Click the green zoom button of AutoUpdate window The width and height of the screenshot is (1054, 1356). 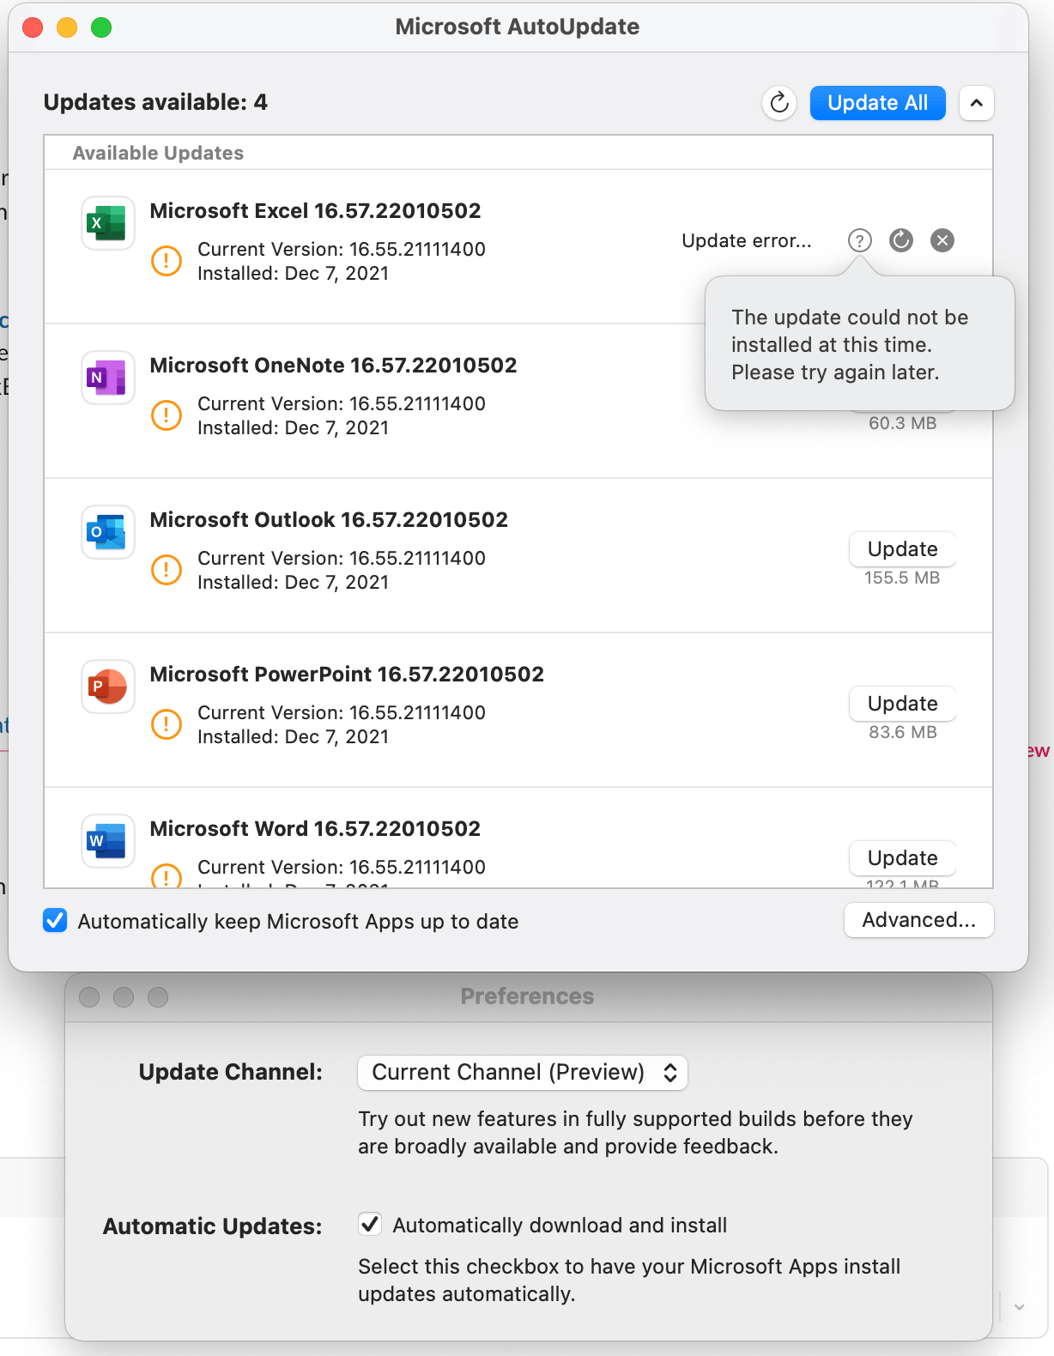(x=101, y=27)
